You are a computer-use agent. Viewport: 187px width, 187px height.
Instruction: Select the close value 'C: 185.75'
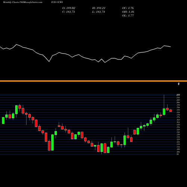click(69, 12)
